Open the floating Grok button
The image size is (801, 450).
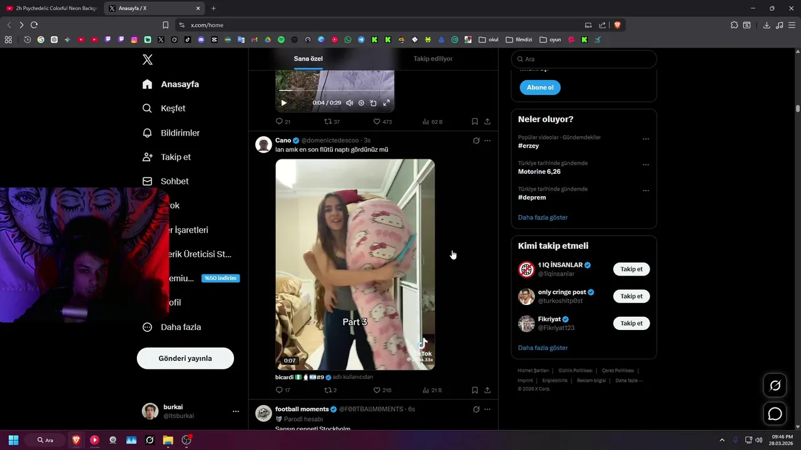pyautogui.click(x=775, y=385)
